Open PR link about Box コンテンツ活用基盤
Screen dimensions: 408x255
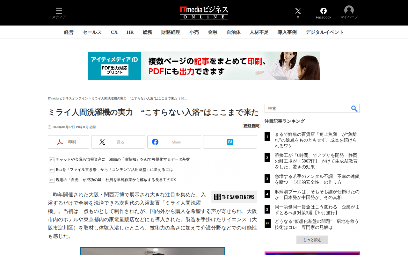click(x=114, y=170)
